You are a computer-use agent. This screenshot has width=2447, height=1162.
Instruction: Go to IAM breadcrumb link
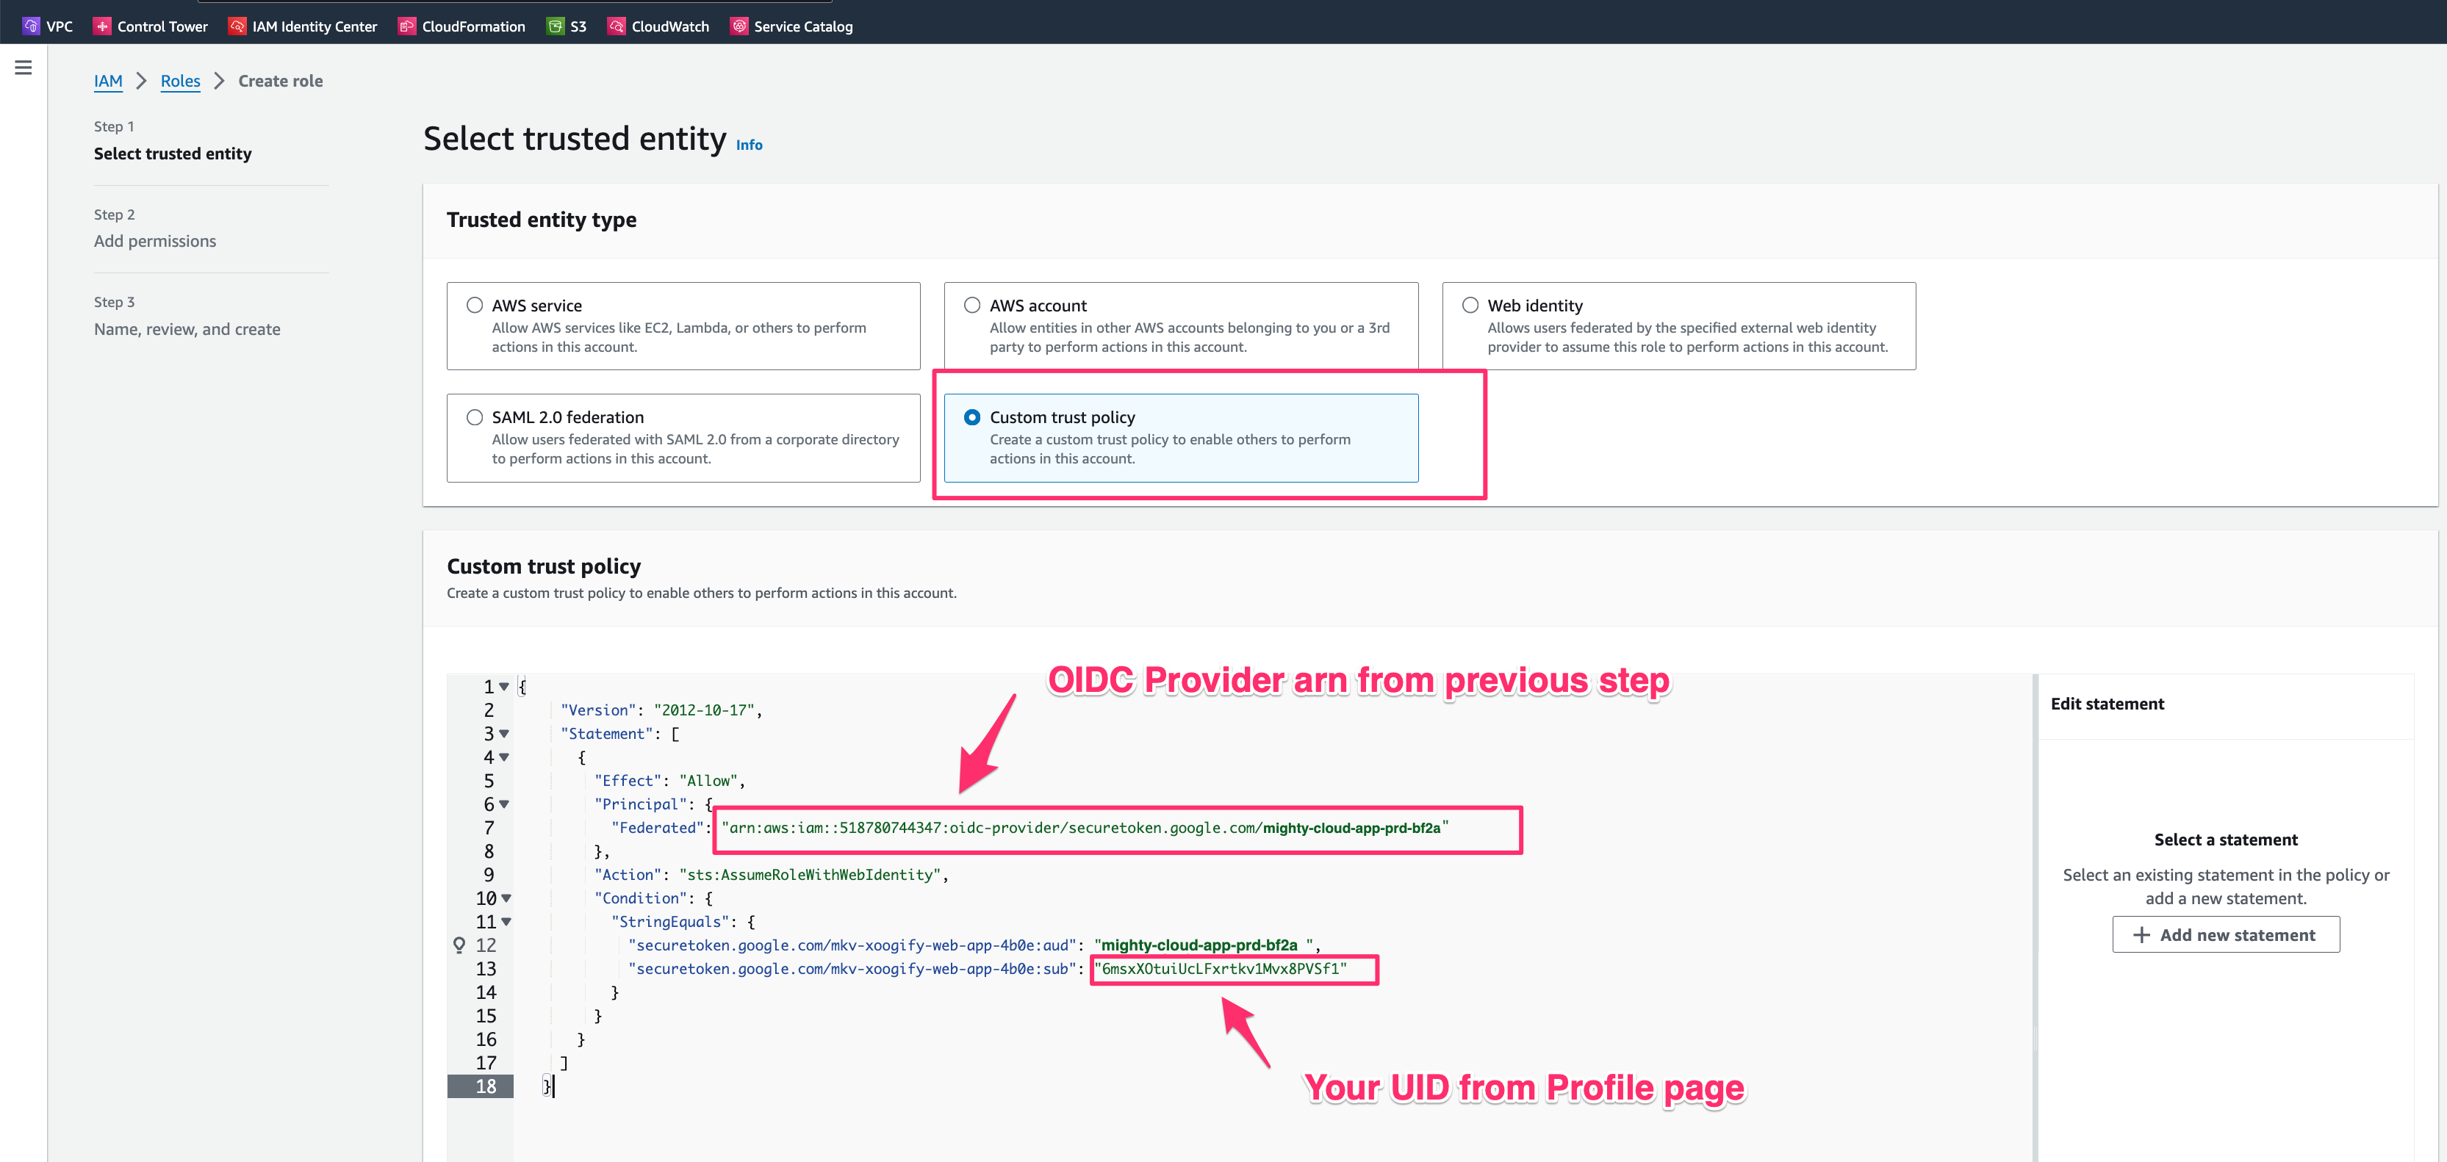pos(108,81)
